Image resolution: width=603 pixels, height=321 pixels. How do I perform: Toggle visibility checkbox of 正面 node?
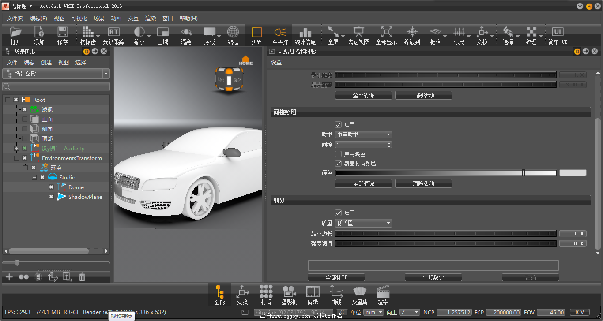click(25, 119)
